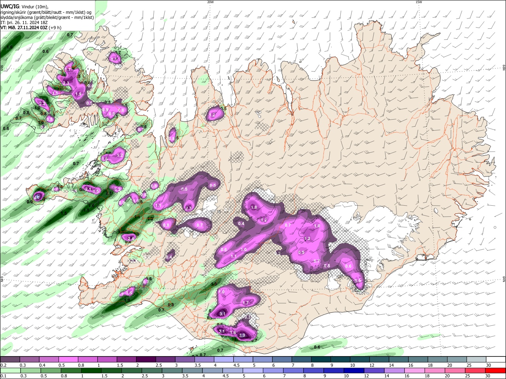Select the light pink 16 rain scale swatch

[x=414, y=370]
